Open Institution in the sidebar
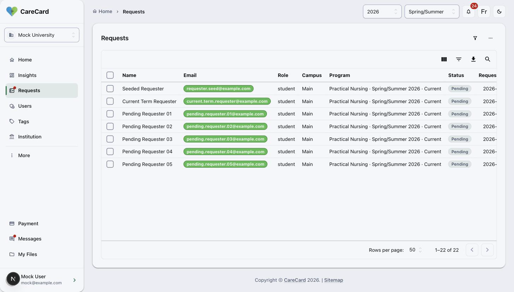This screenshot has height=292, width=514. tap(42, 137)
